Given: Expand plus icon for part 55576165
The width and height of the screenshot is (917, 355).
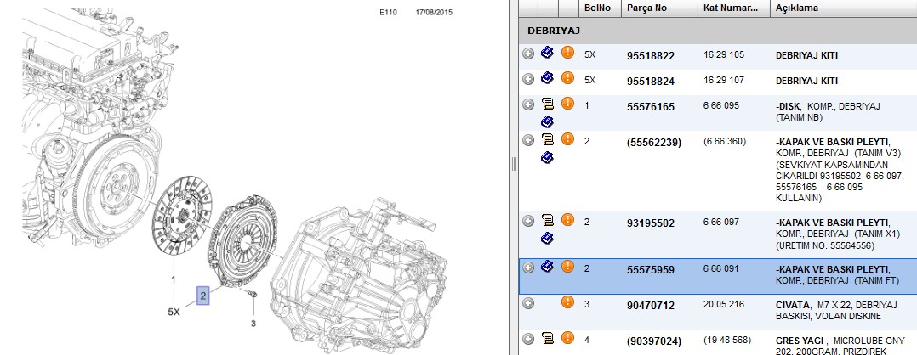Looking at the screenshot, I should pos(528,105).
